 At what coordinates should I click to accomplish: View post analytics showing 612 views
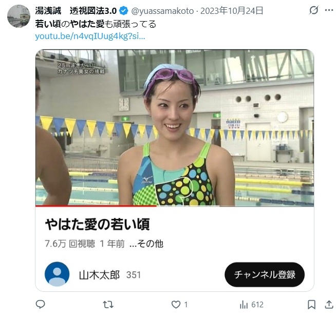(252, 305)
